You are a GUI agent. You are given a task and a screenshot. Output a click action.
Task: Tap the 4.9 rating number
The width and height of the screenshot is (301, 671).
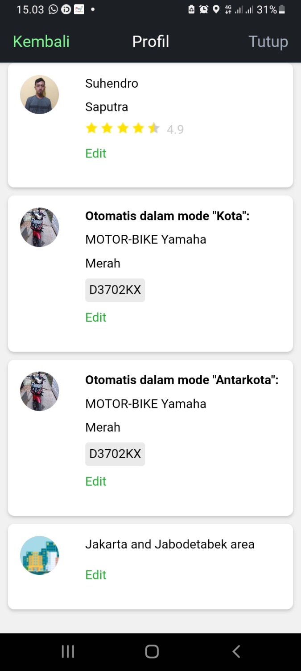[175, 130]
